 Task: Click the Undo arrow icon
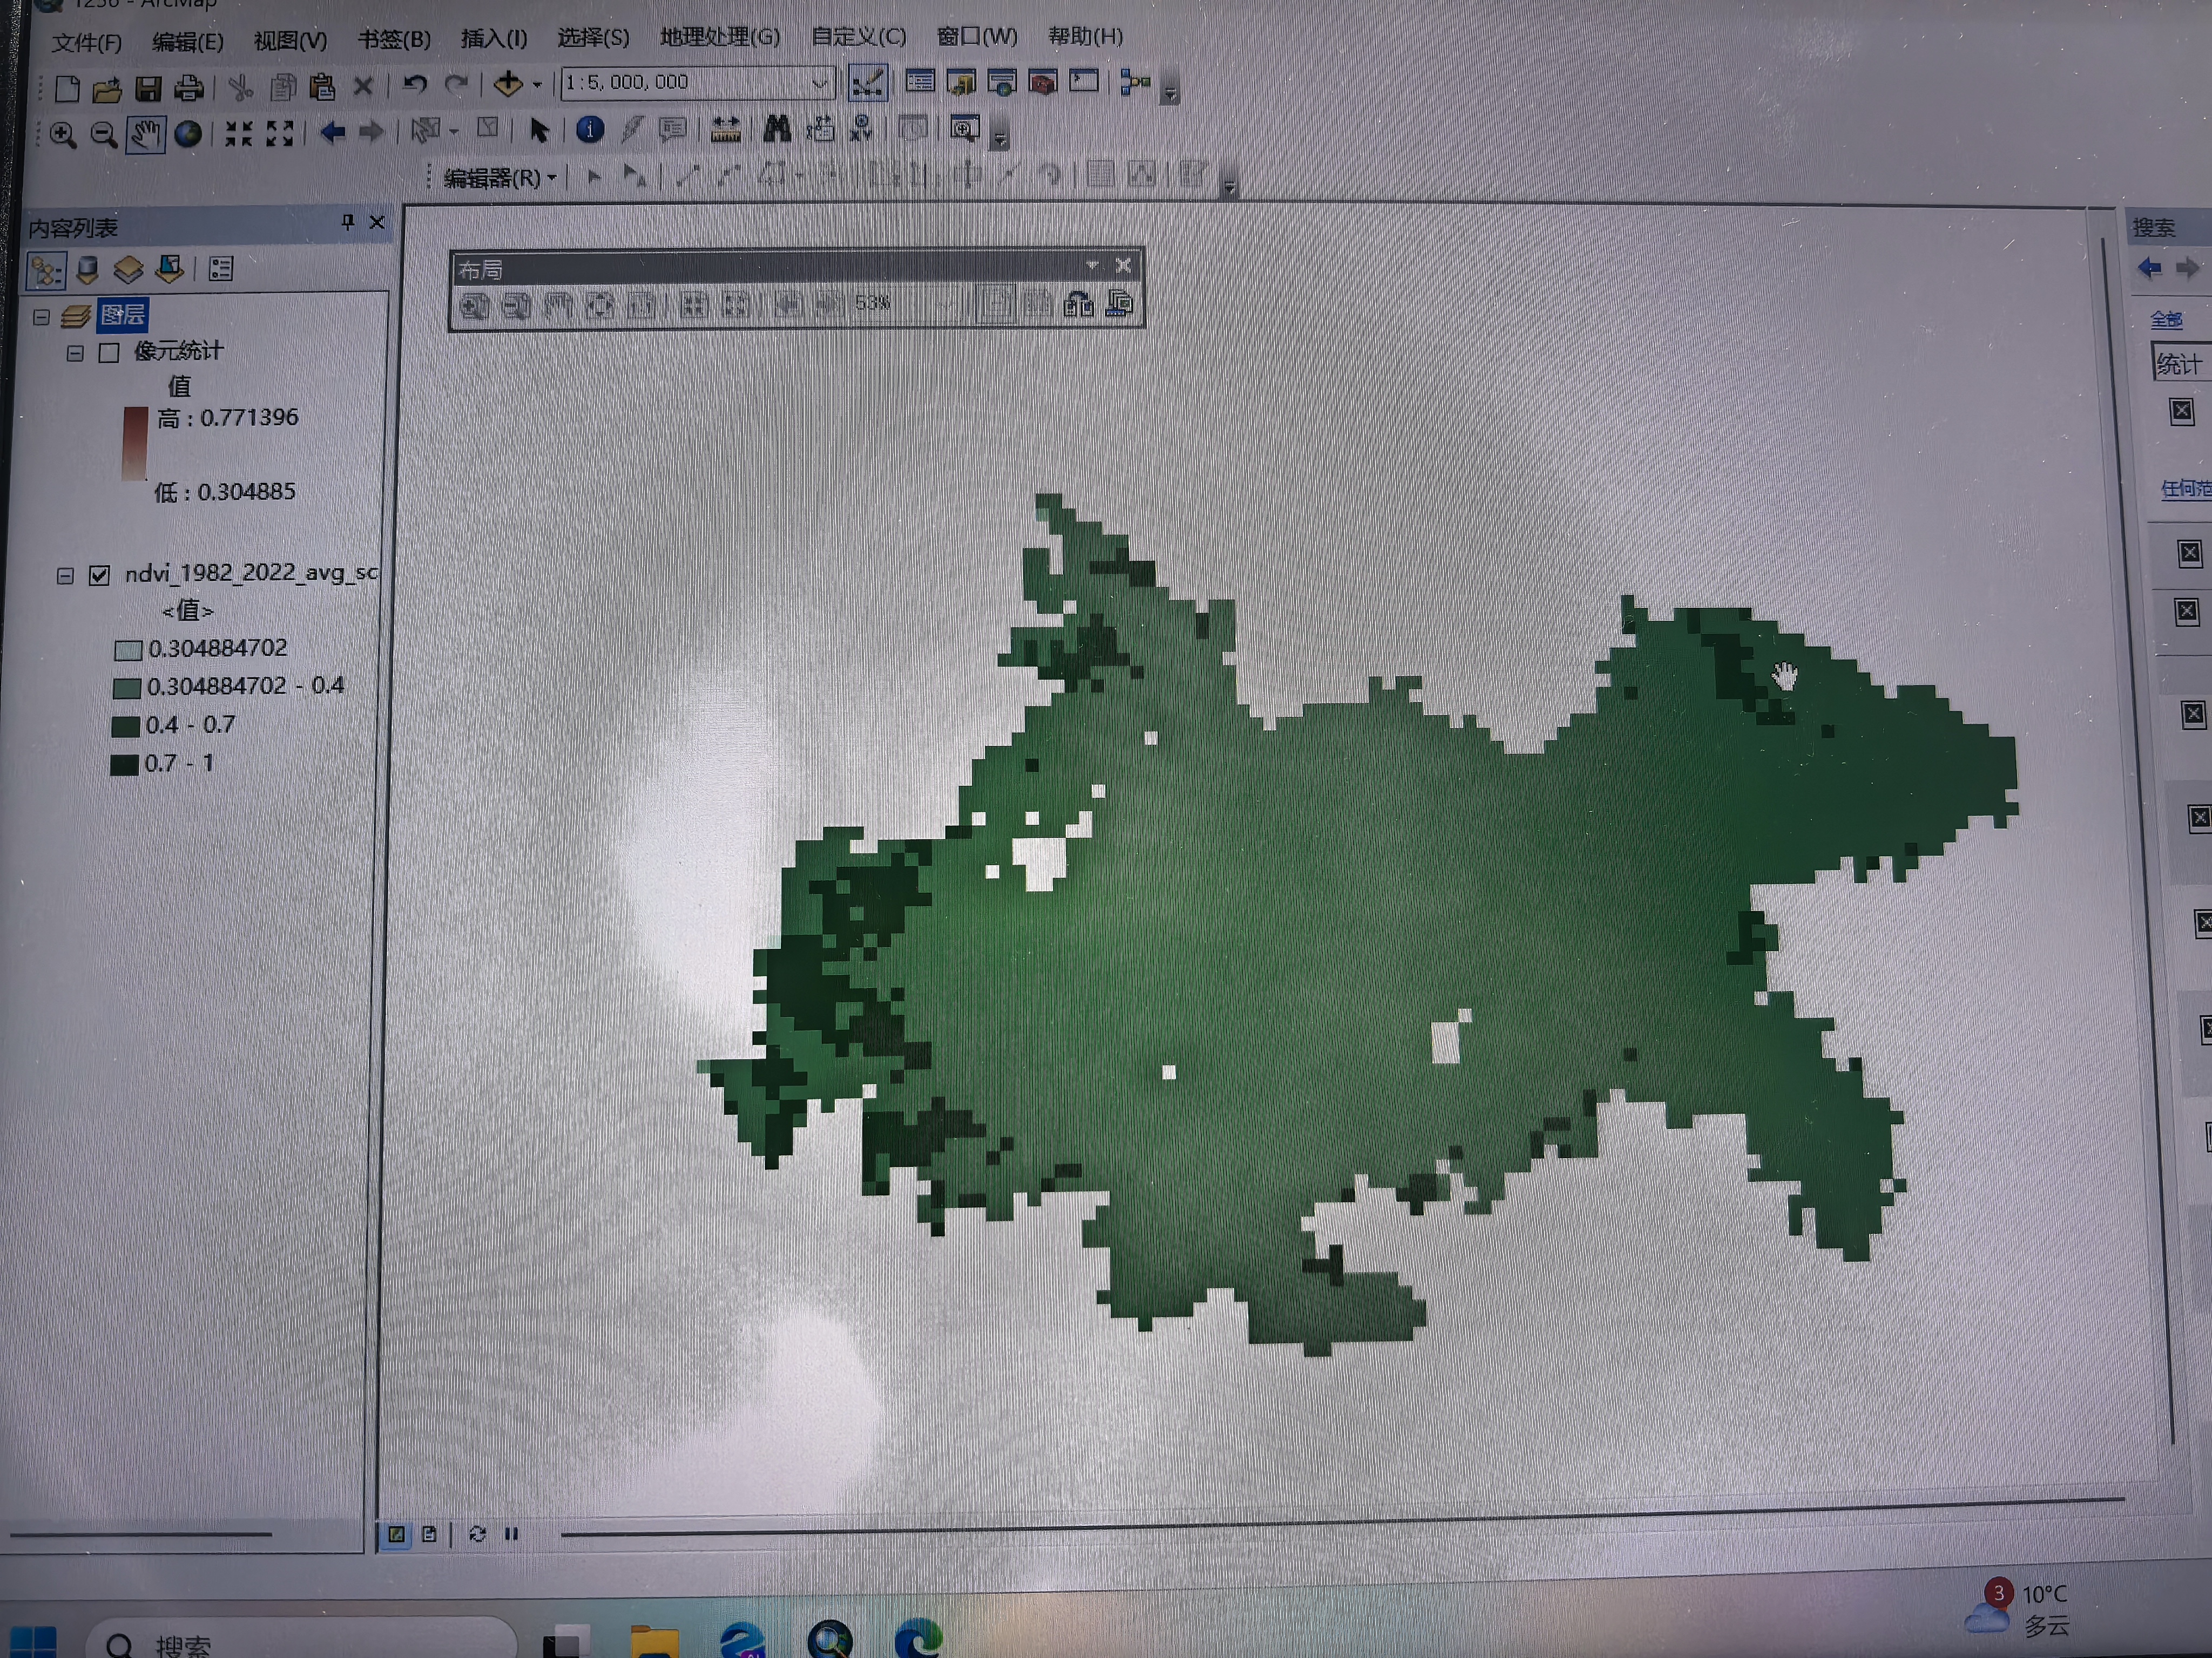(x=415, y=85)
